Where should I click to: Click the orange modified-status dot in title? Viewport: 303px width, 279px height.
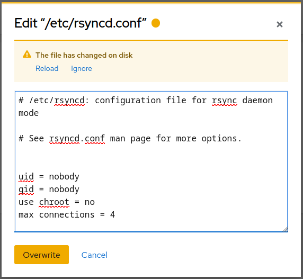[156, 23]
